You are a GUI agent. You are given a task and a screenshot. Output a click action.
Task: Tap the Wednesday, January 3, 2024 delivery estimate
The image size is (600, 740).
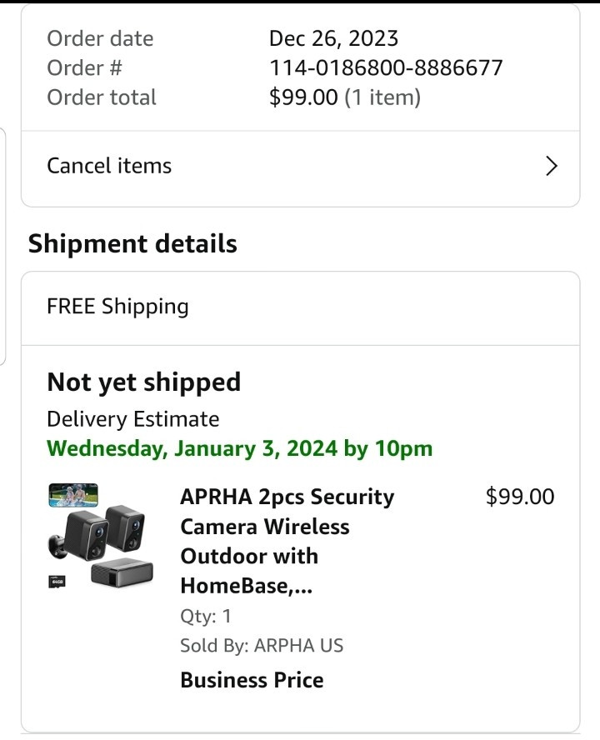coord(239,448)
